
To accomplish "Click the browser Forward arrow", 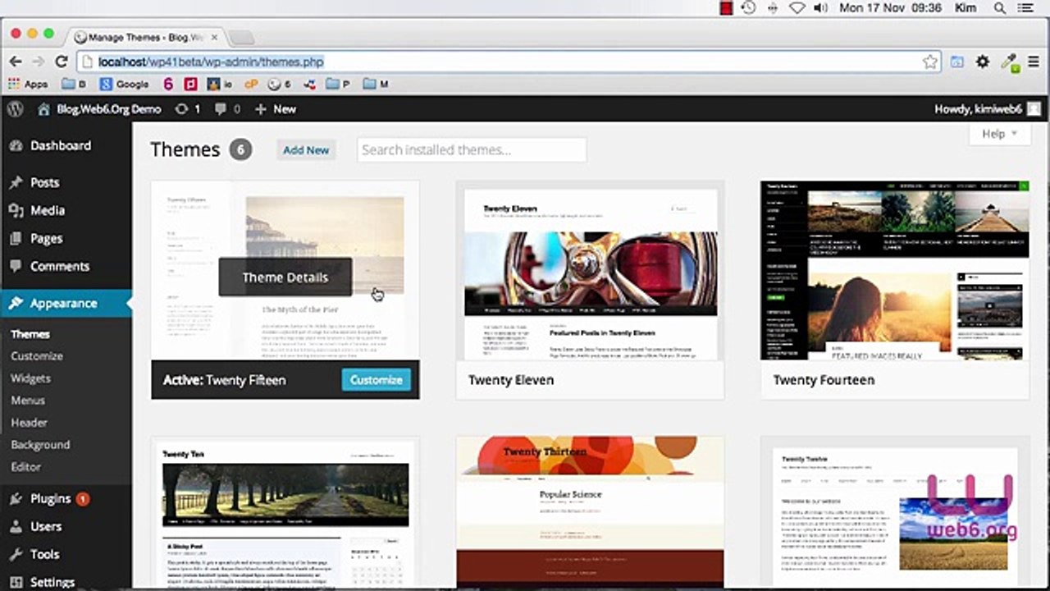I will 38,62.
